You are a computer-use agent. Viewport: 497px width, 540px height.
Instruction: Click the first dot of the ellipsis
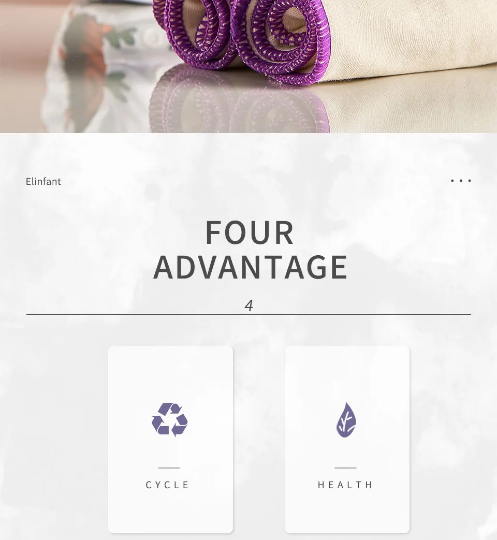452,181
